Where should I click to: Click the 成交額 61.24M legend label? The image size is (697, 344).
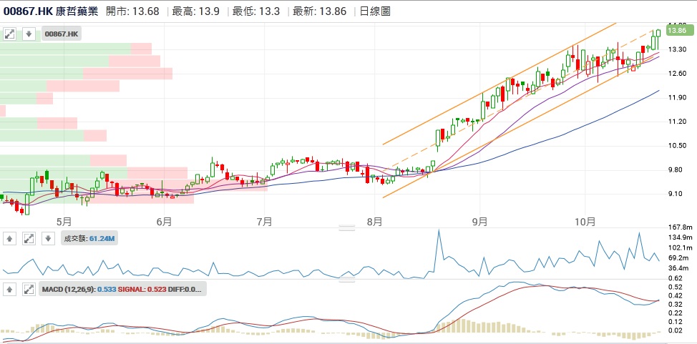(x=89, y=238)
